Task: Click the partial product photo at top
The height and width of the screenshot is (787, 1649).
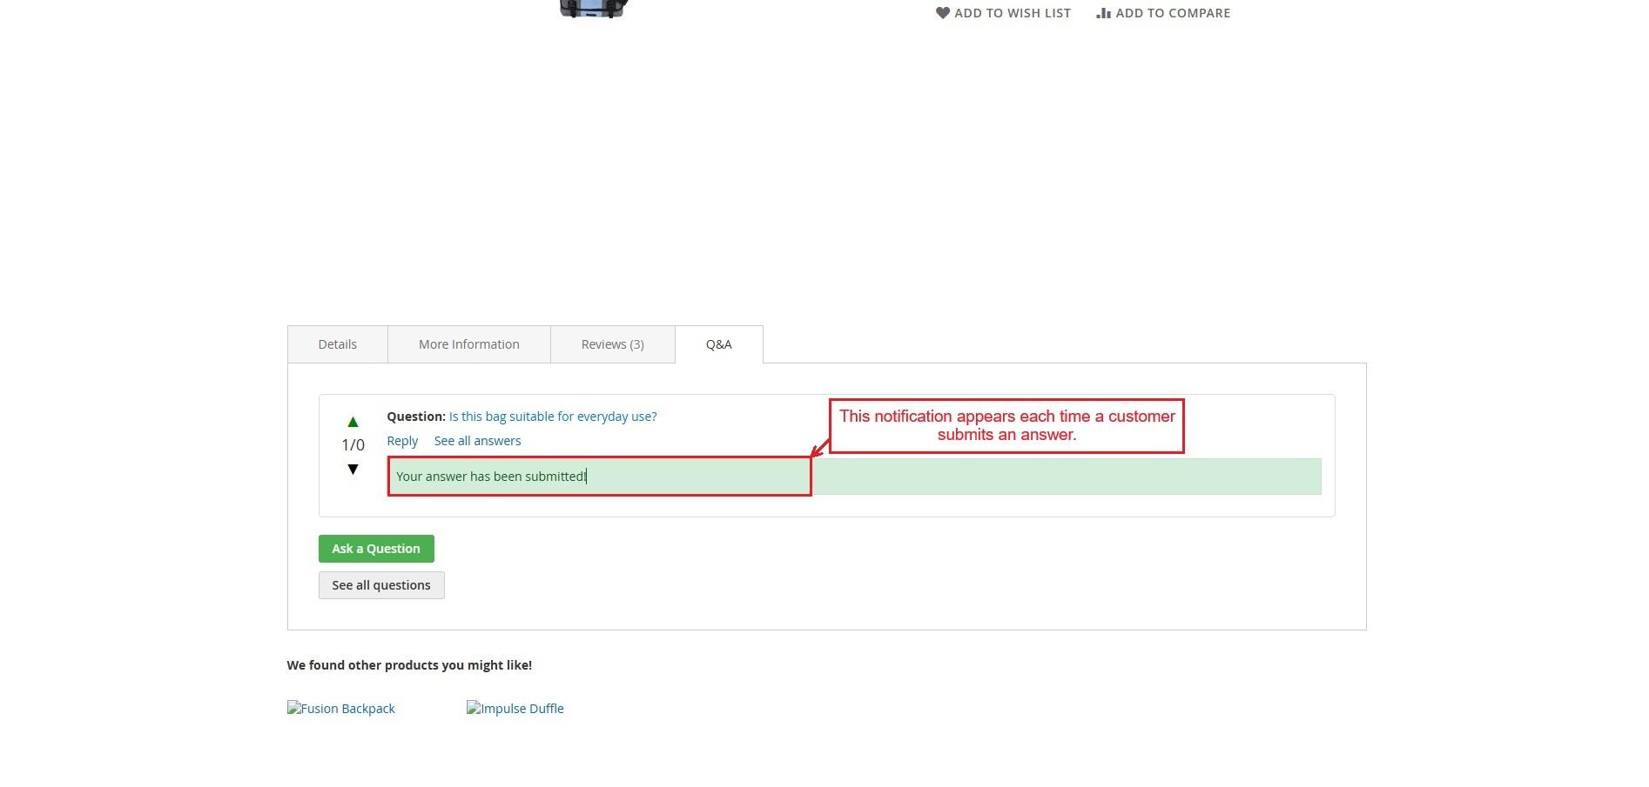Action: (x=595, y=8)
